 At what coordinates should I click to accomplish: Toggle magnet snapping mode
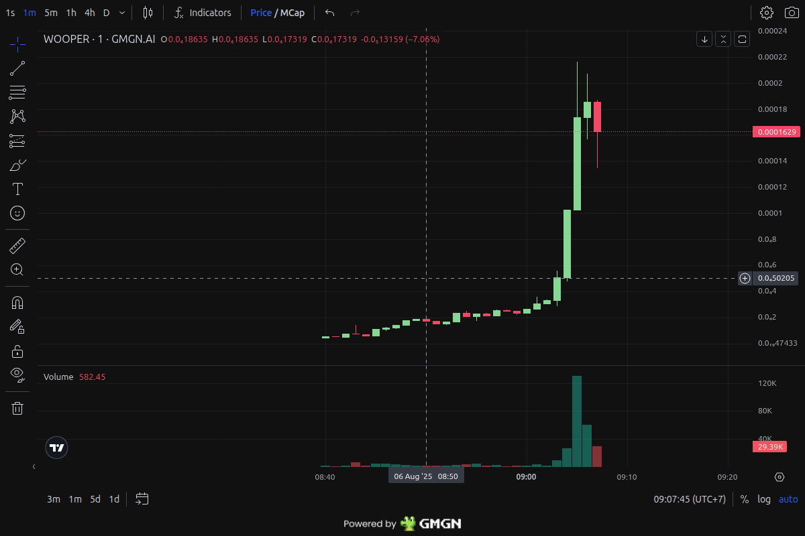(17, 302)
